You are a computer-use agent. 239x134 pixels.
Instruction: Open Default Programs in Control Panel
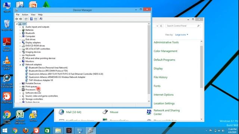click(164, 60)
